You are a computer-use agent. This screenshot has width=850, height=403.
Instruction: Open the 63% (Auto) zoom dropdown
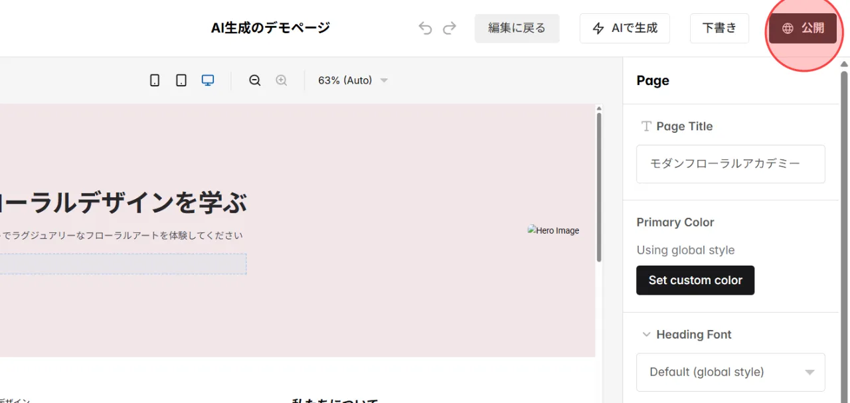pyautogui.click(x=353, y=80)
